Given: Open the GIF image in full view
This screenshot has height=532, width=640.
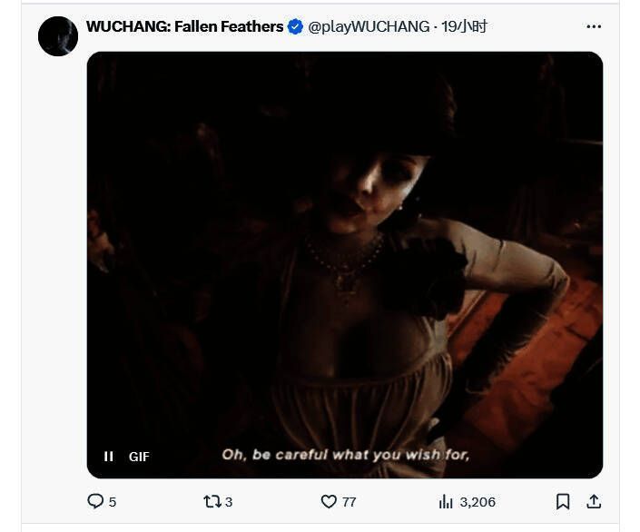Looking at the screenshot, I should point(345,254).
